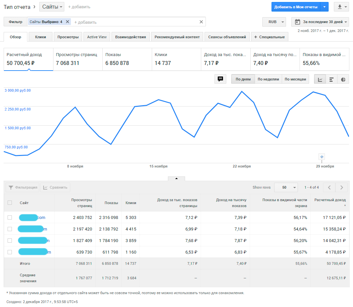Click the plus marker on chart timeline
353x307 pixels.
pos(322,157)
